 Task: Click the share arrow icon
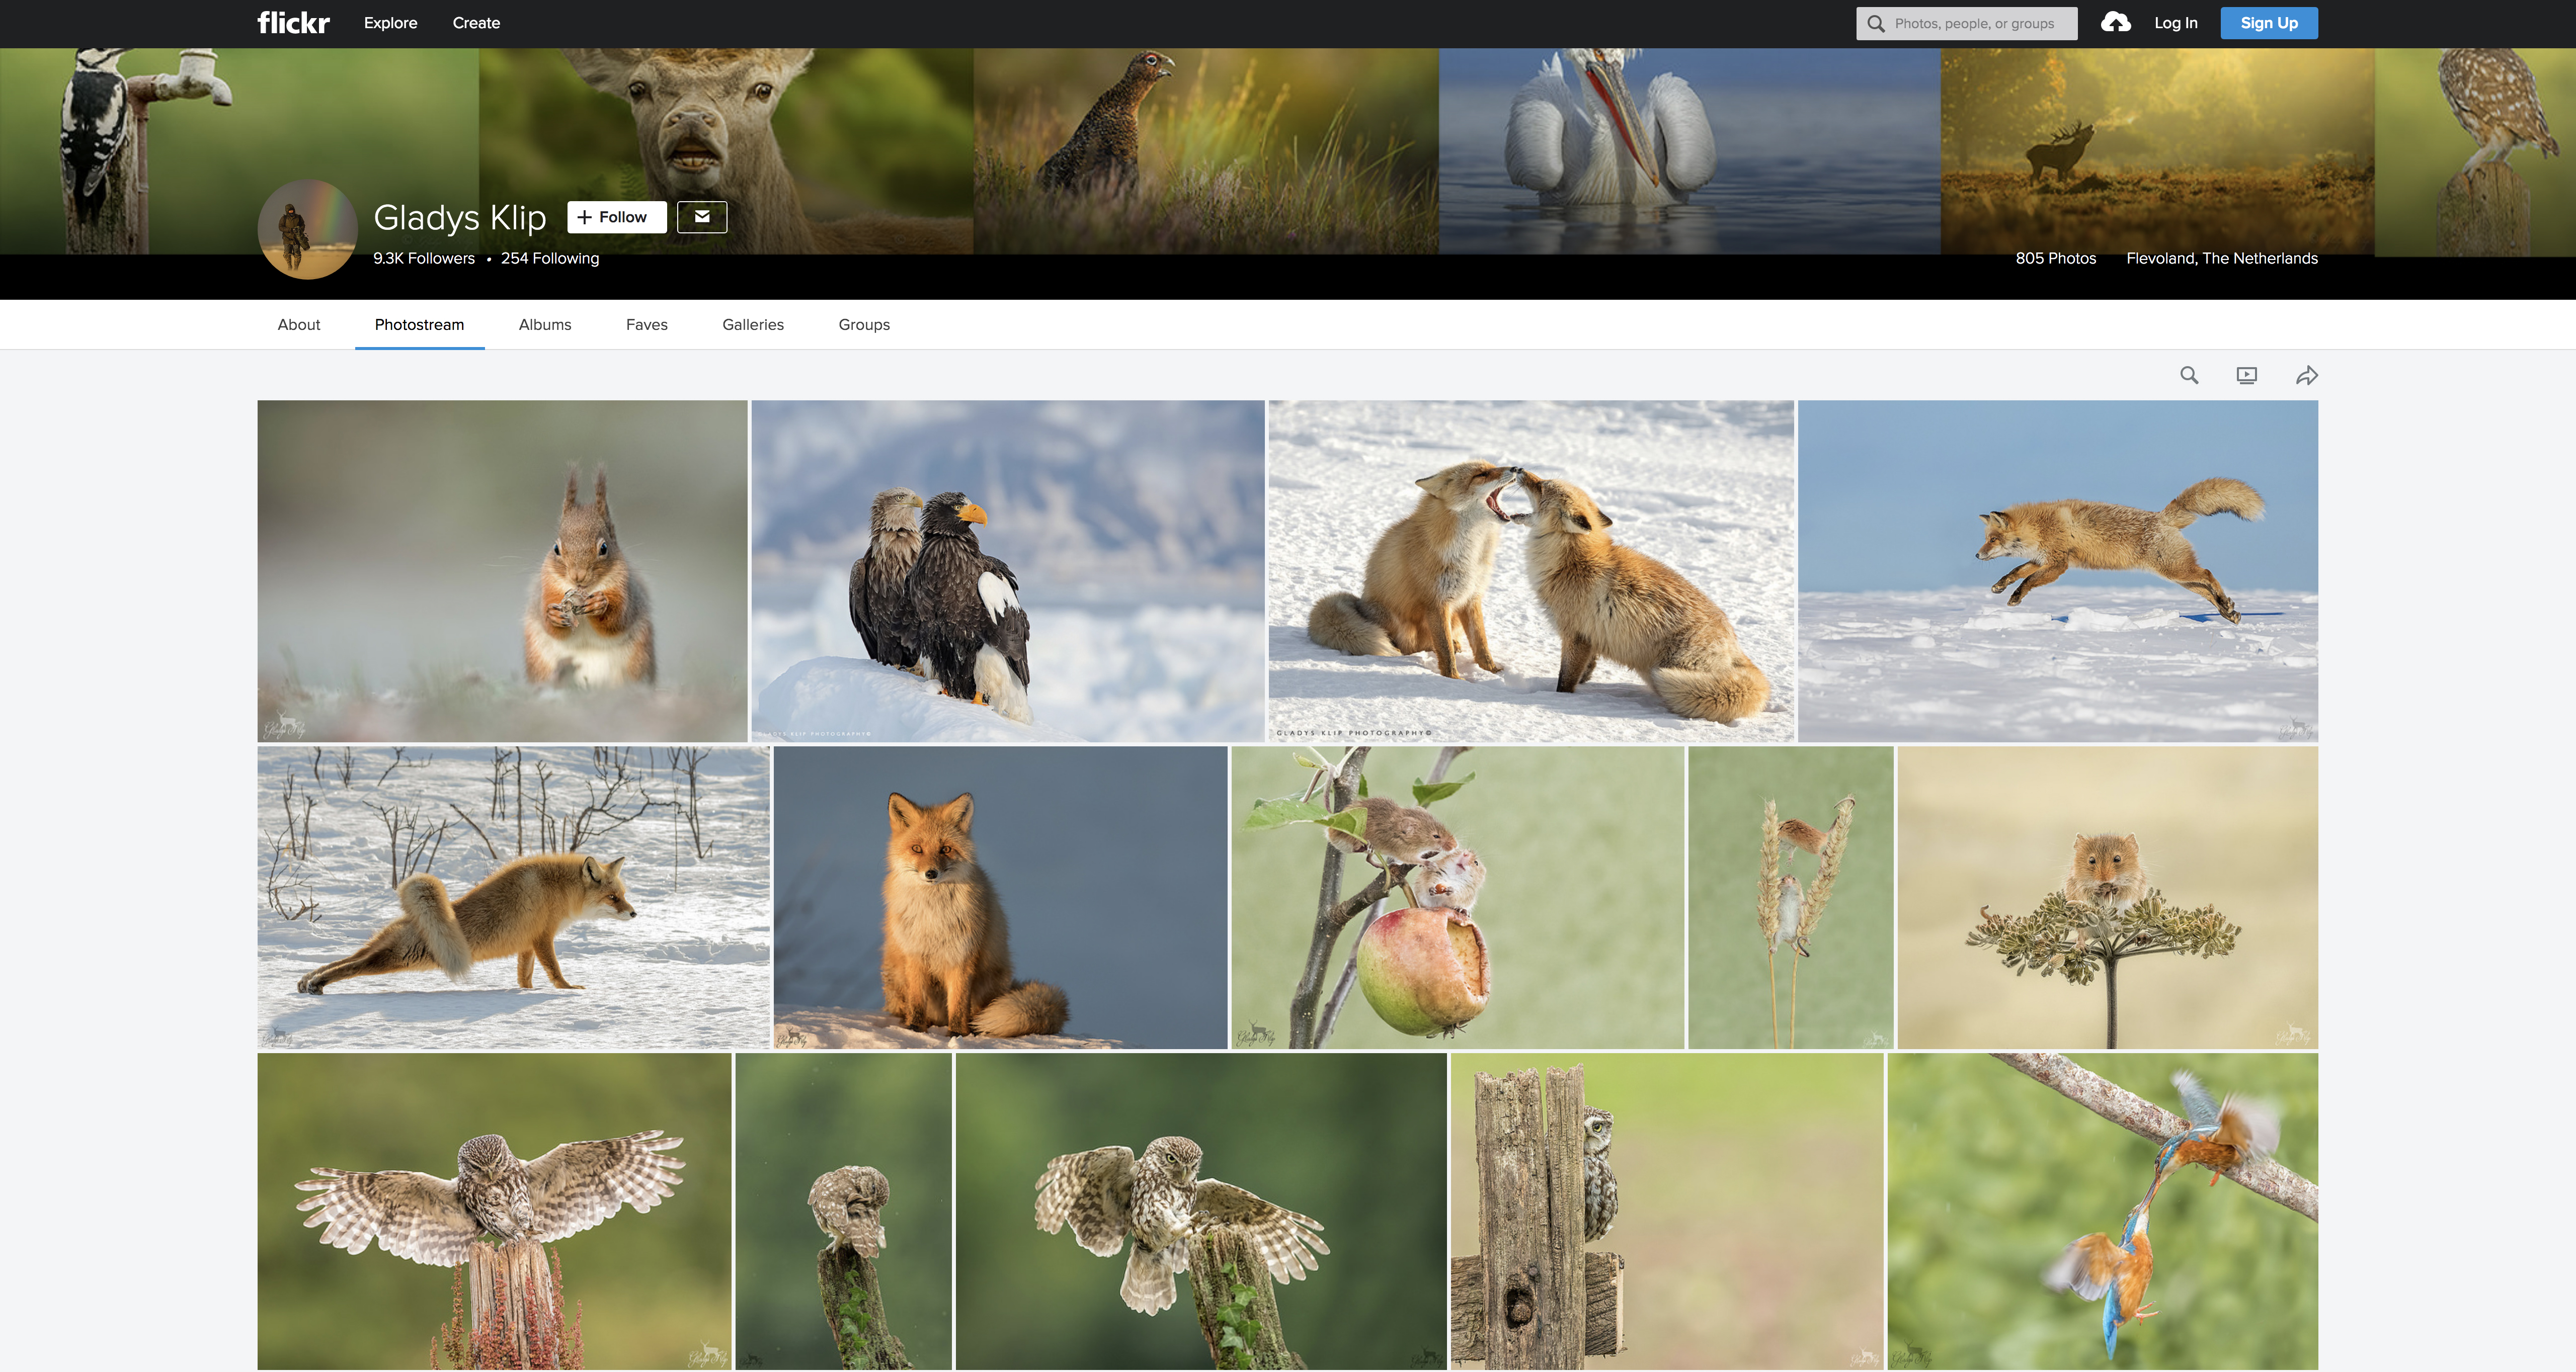[x=2306, y=376]
